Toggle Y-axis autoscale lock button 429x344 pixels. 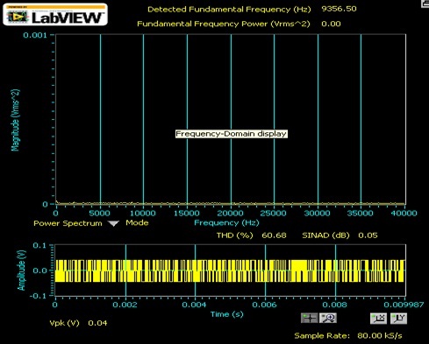coord(398,319)
